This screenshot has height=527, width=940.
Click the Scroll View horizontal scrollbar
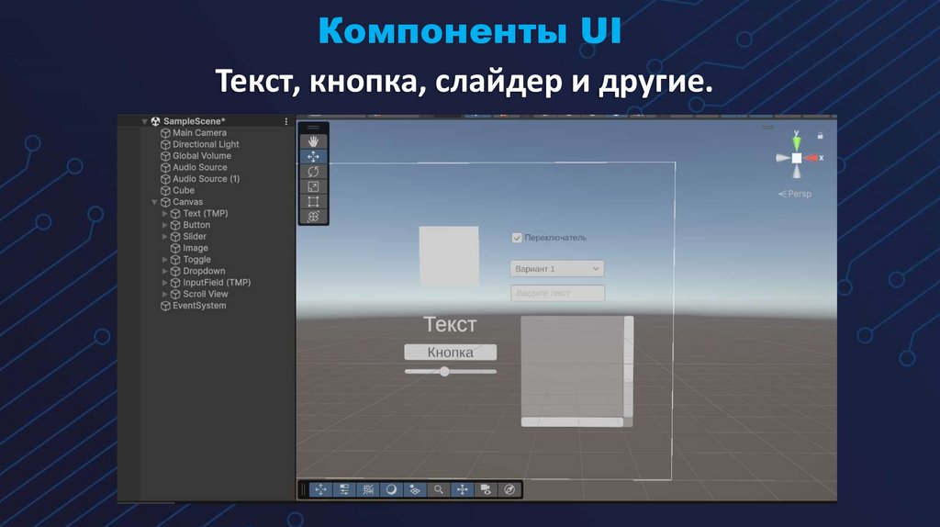coord(572,422)
